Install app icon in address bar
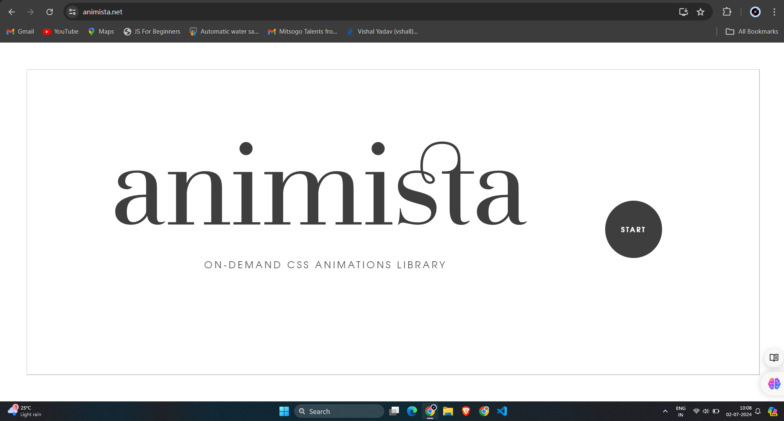The image size is (784, 421). 683,12
